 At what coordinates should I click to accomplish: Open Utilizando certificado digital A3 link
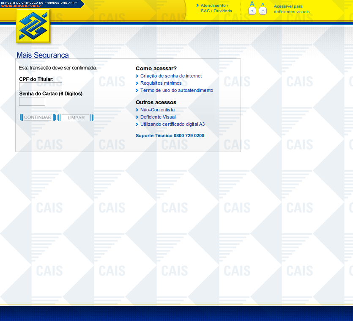click(x=172, y=124)
